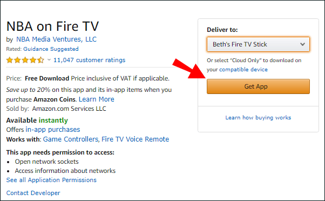Click the Free Download price text
The width and height of the screenshot is (325, 201).
(47, 78)
